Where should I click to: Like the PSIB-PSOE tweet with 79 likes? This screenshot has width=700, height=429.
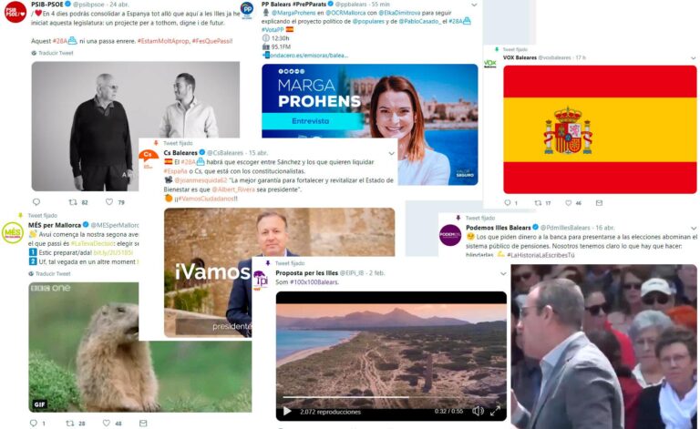pos(109,202)
